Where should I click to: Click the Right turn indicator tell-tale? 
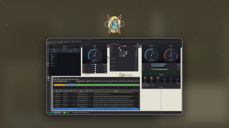click(158, 78)
